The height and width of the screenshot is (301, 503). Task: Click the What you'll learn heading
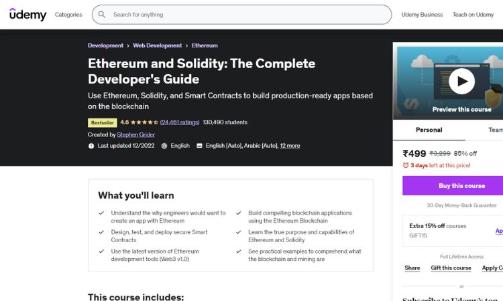point(136,195)
